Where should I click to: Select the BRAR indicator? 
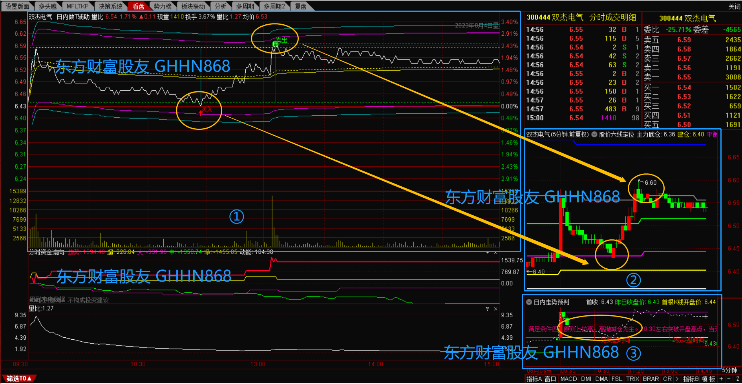(x=651, y=379)
